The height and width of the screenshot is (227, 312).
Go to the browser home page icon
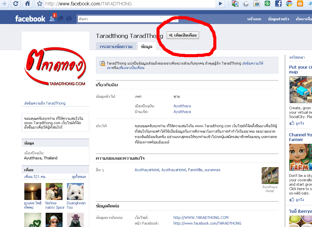[x=27, y=4]
